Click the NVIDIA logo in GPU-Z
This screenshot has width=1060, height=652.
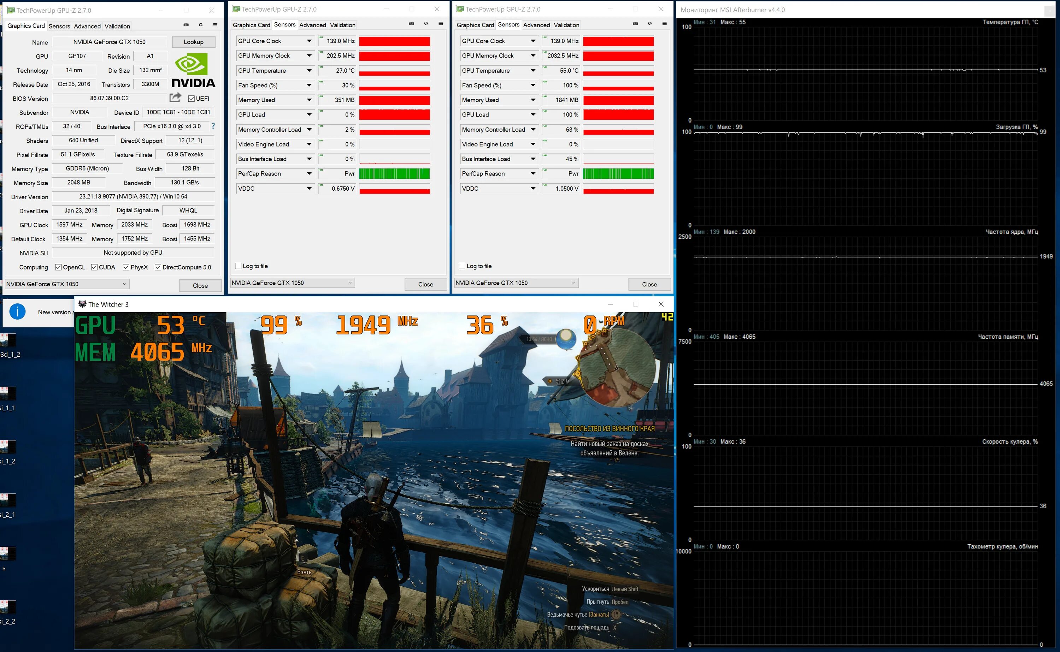(193, 70)
